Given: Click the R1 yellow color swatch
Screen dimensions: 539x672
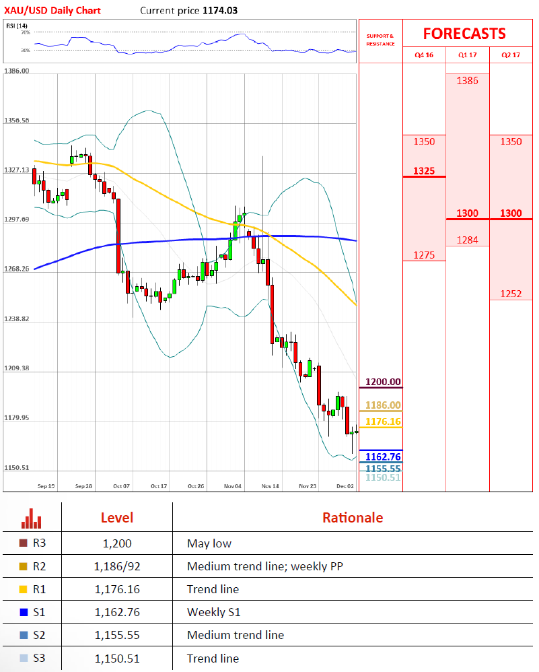Looking at the screenshot, I should 24,589.
